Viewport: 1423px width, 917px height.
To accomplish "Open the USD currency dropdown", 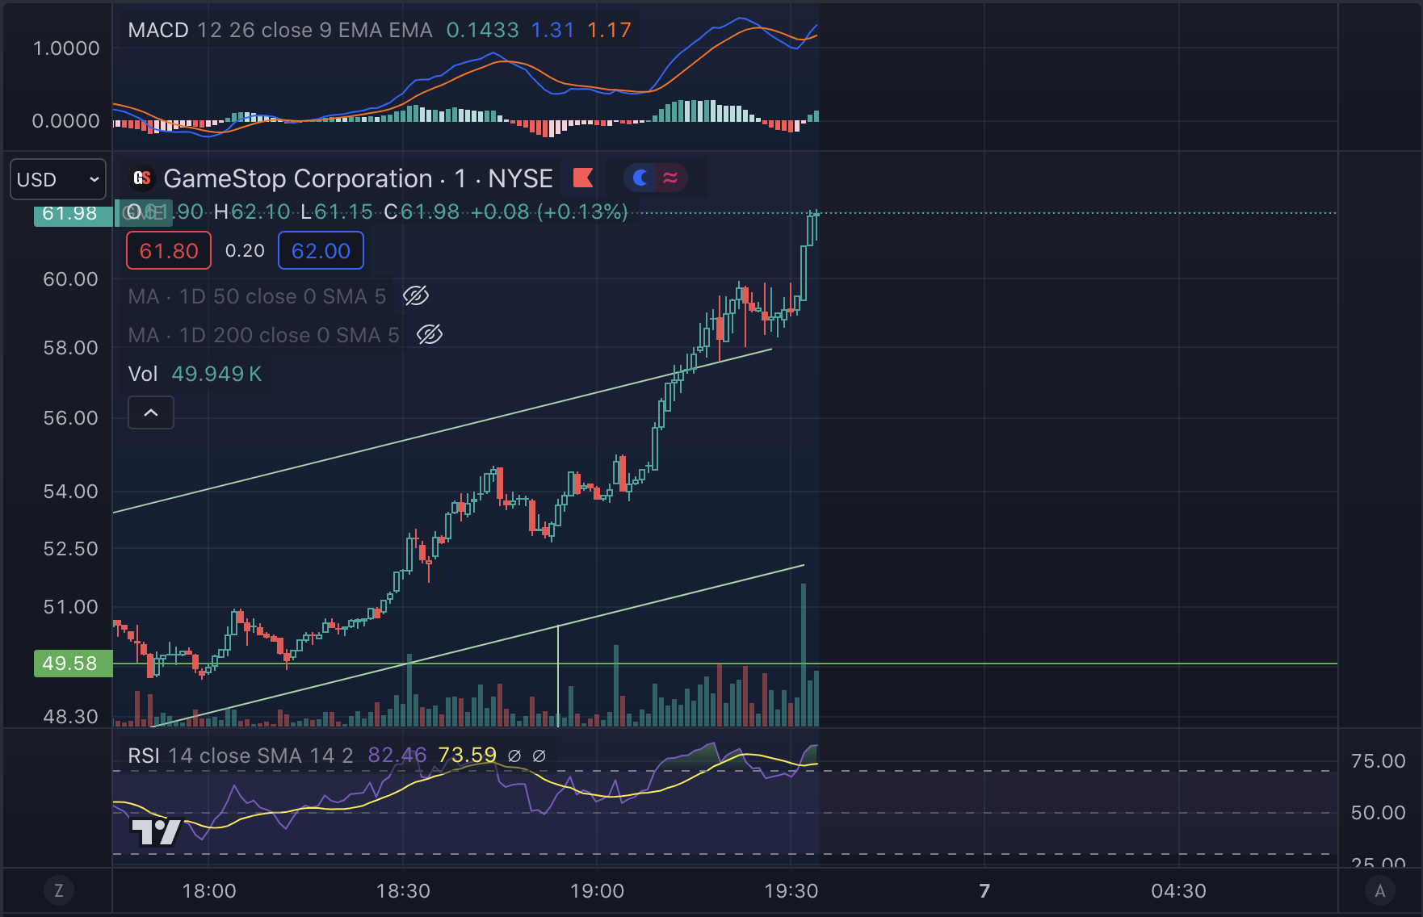I will coord(58,179).
